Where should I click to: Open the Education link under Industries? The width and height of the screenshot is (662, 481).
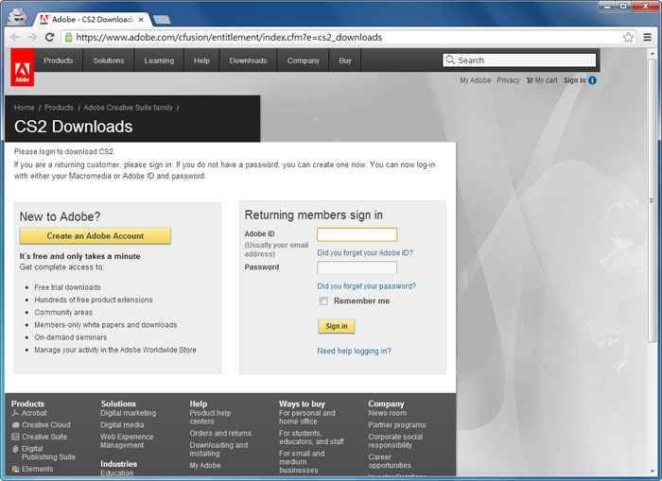[117, 473]
